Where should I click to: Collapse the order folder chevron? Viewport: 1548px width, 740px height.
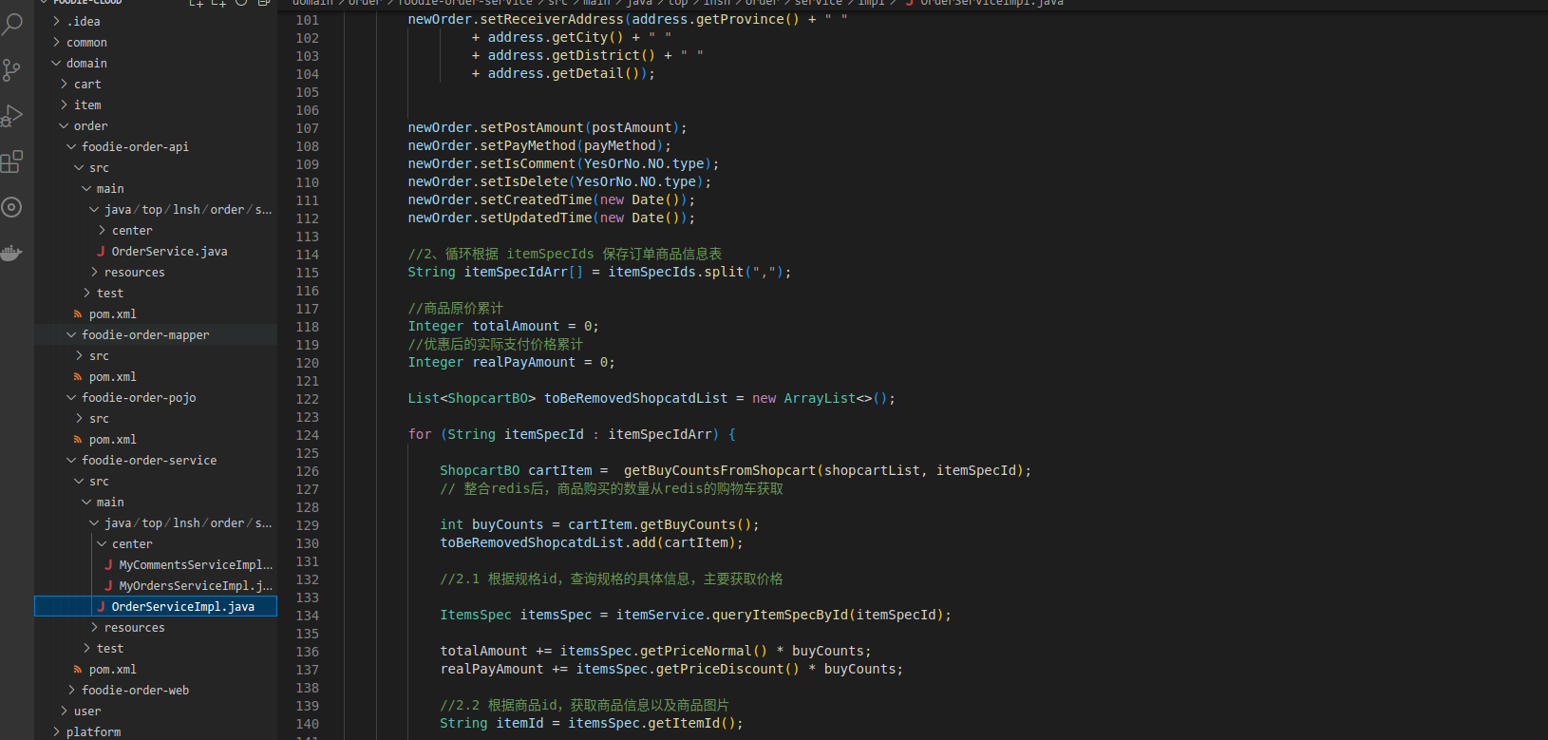[64, 125]
